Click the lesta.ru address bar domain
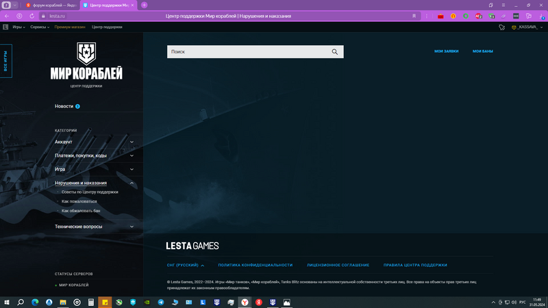The height and width of the screenshot is (308, 548). click(57, 16)
